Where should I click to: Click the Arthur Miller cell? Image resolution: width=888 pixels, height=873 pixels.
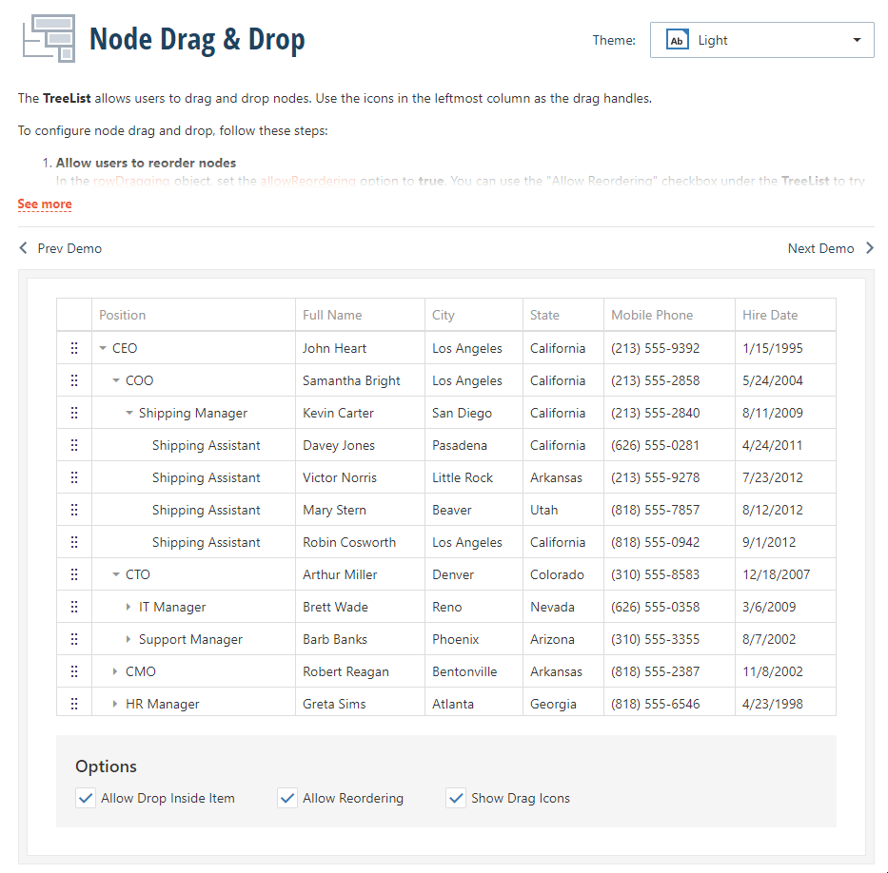click(x=360, y=574)
